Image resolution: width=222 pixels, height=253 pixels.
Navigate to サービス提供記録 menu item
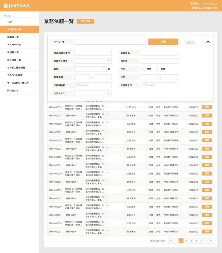[16, 68]
